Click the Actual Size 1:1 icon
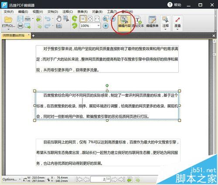Screen dimensions: 218x185 point(83,19)
